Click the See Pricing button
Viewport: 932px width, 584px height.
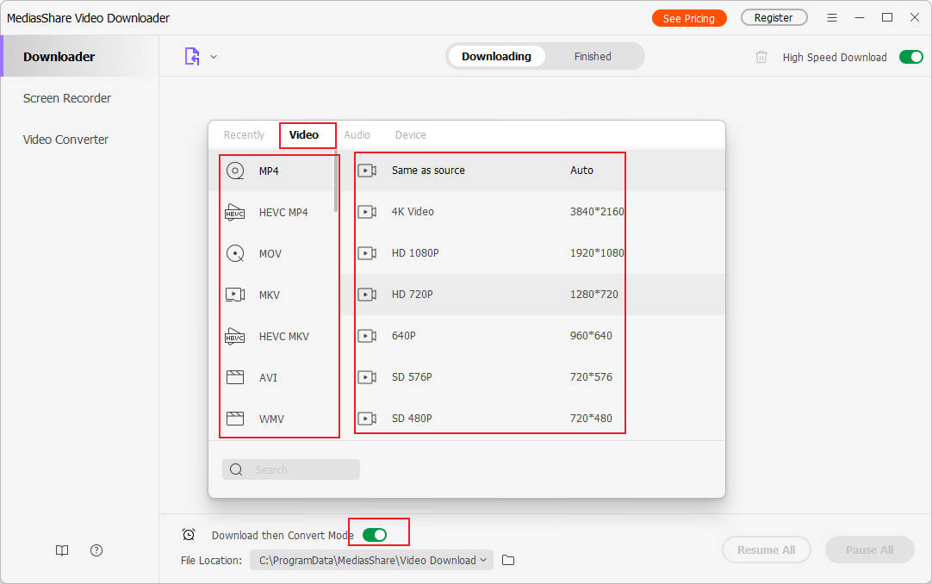[x=689, y=18]
